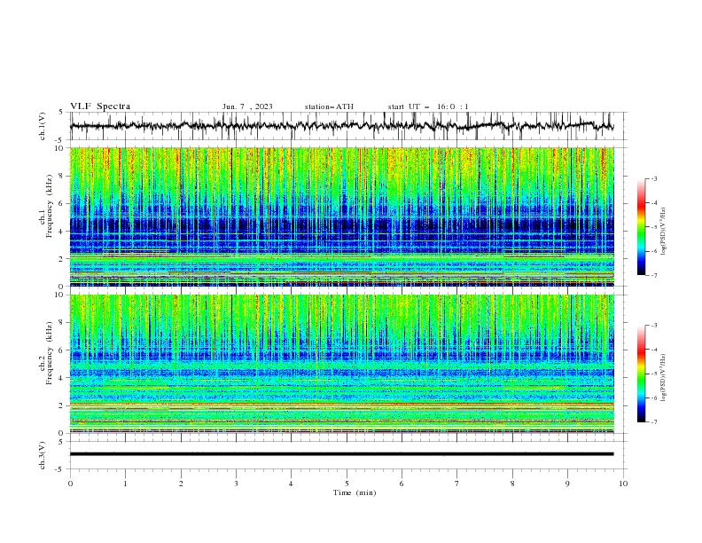Click the time axis tick label "10"
Viewport: 702px width, 543px height.
[623, 484]
